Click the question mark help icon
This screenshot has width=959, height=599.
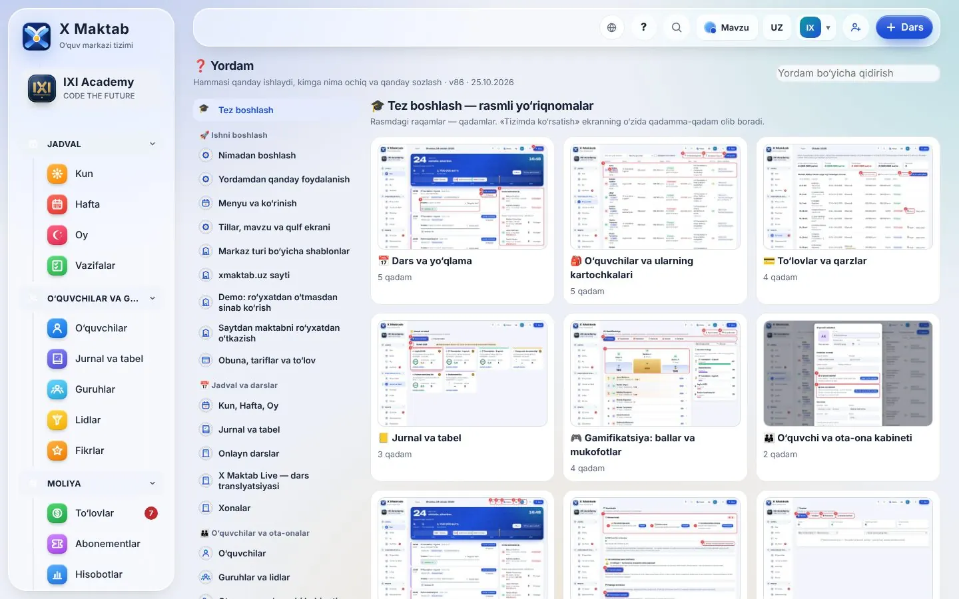pos(643,27)
